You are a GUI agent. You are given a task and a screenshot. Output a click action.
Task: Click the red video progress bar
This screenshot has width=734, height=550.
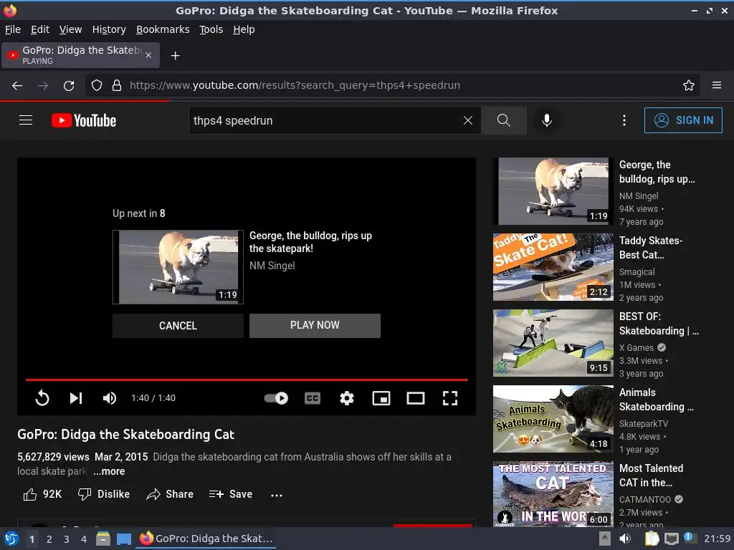coord(247,380)
